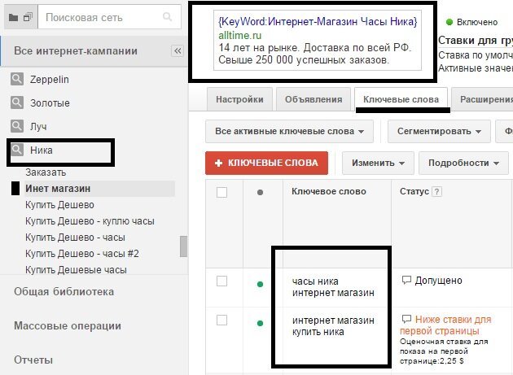
Task: Collapse the sidebar with the double chevron button
Action: [x=178, y=51]
